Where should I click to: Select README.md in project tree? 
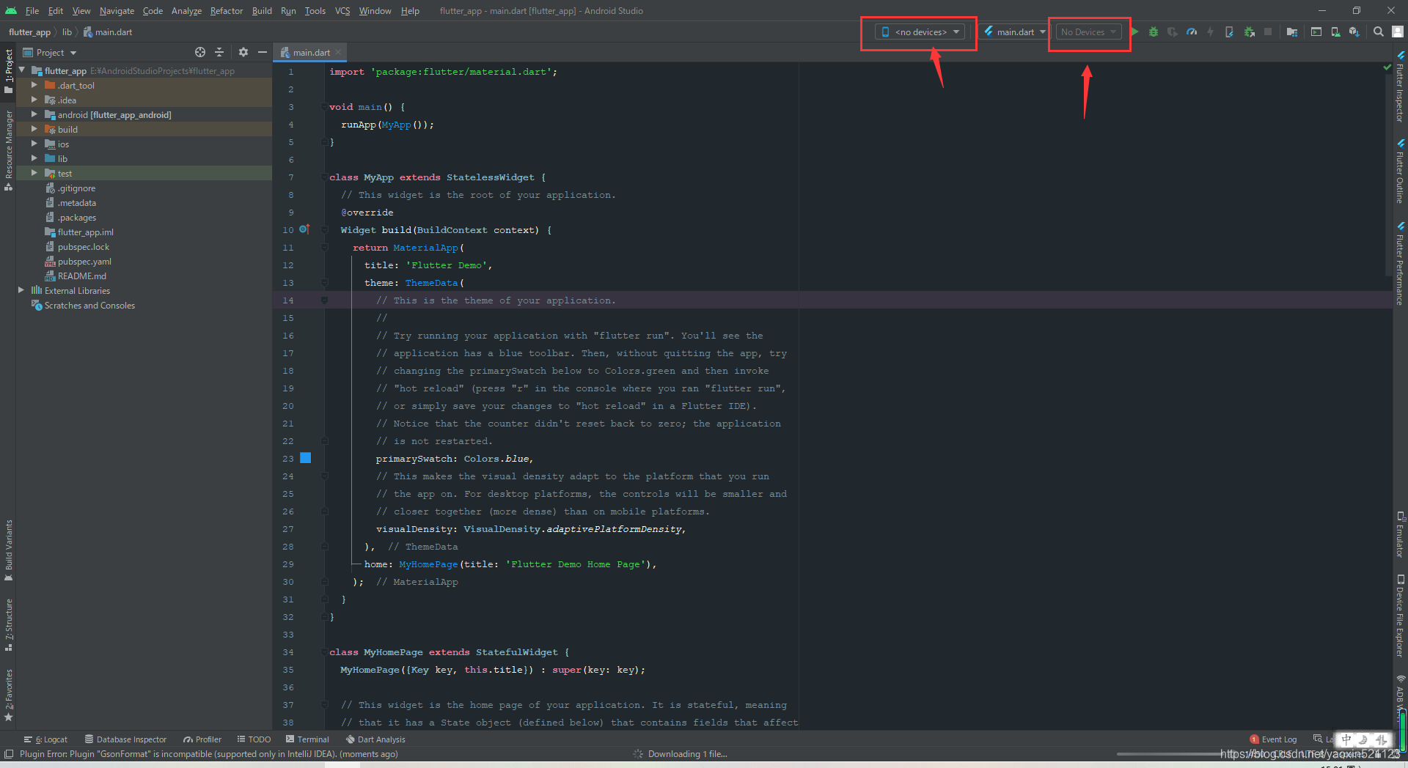click(x=81, y=276)
